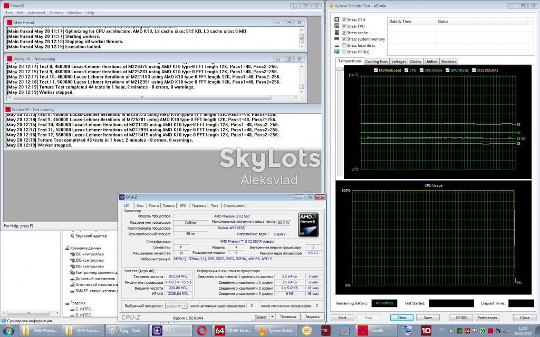Switch to Cooling Fans tab
This screenshot has height=337, width=540.
(x=377, y=62)
